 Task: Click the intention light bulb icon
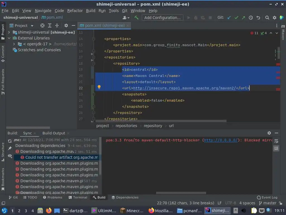(x=99, y=87)
